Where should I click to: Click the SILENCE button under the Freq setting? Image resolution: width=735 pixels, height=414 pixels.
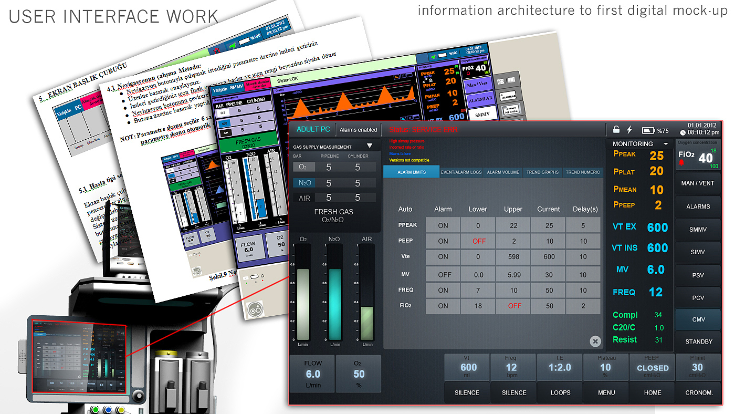pyautogui.click(x=513, y=392)
